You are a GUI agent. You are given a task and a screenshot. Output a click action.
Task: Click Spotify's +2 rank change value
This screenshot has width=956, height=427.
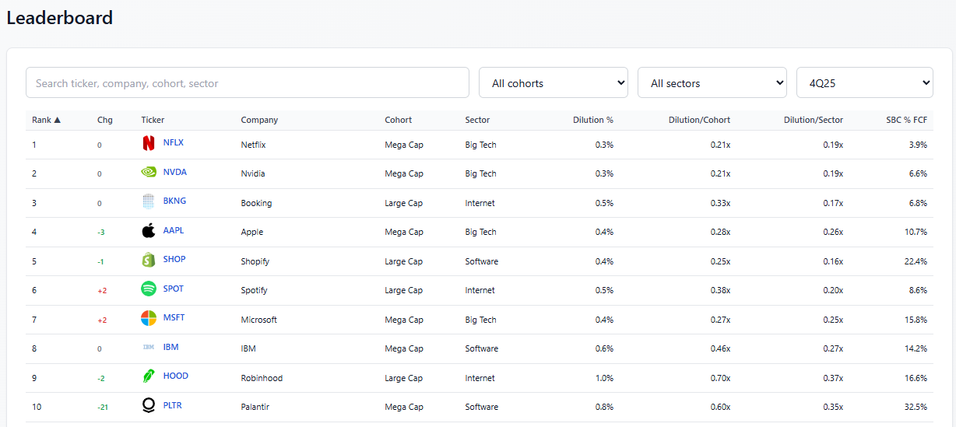click(x=102, y=291)
